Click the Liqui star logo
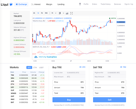This screenshot has width=136, height=109. (x=7, y=4)
